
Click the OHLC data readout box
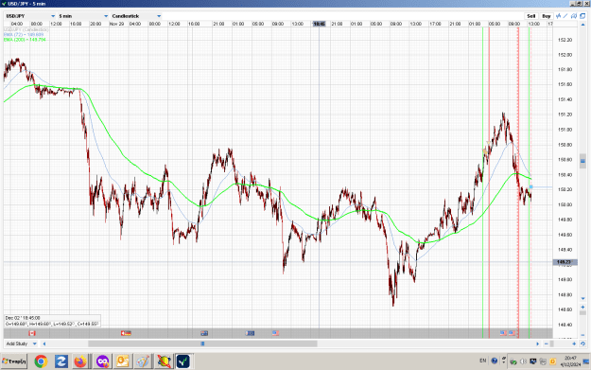coord(52,321)
